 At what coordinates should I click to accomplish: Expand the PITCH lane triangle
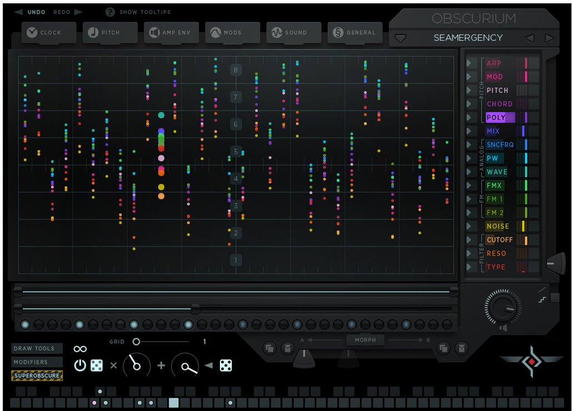coord(470,90)
